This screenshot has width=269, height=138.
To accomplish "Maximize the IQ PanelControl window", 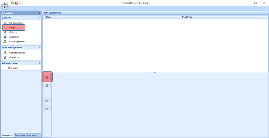I will (x=256, y=3).
